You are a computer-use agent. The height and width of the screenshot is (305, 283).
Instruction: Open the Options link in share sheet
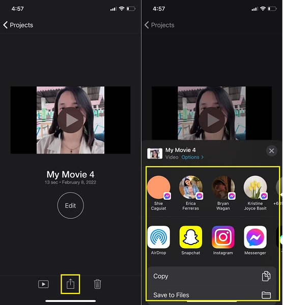pos(192,157)
